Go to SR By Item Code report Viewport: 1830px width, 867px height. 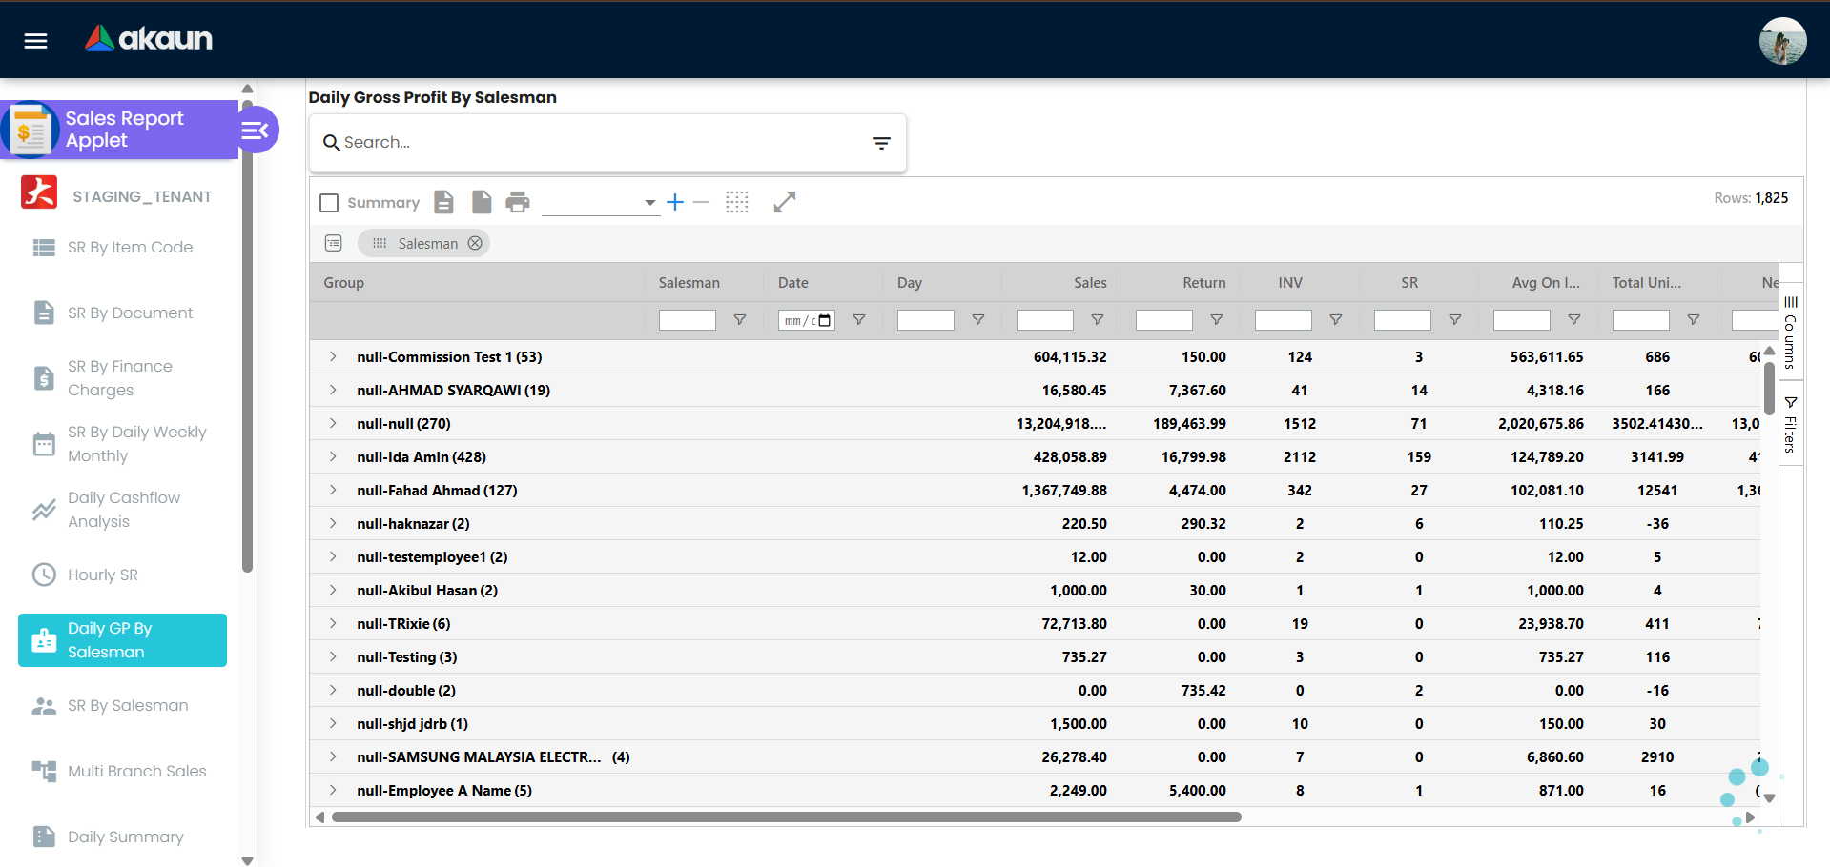coord(129,247)
